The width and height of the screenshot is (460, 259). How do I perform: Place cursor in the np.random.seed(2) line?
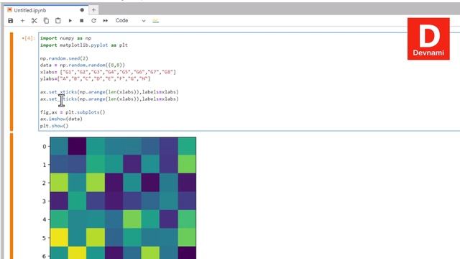[x=64, y=58]
